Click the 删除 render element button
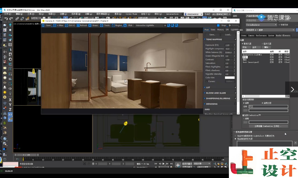The height and width of the screenshot is (178, 298). click(266, 47)
